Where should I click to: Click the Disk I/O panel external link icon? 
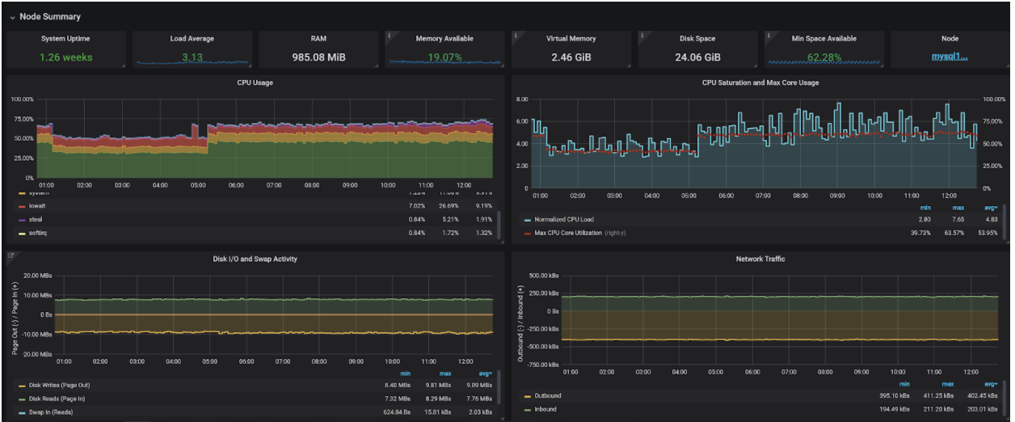(11, 255)
